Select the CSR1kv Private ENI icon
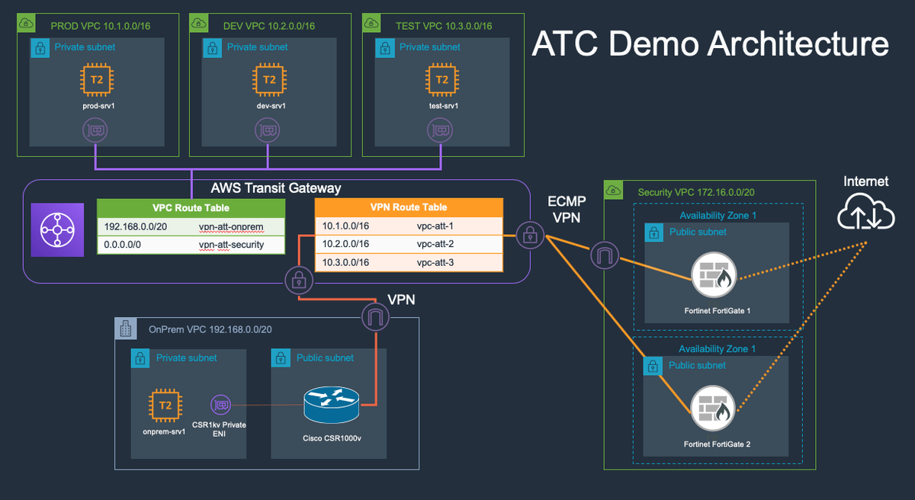This screenshot has height=500, width=915. pos(220,405)
